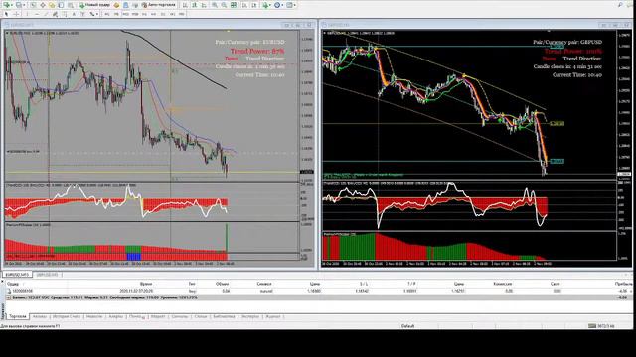This screenshot has width=636, height=357.
Task: Select the Vertical Line drawing tool
Action: click(27, 14)
